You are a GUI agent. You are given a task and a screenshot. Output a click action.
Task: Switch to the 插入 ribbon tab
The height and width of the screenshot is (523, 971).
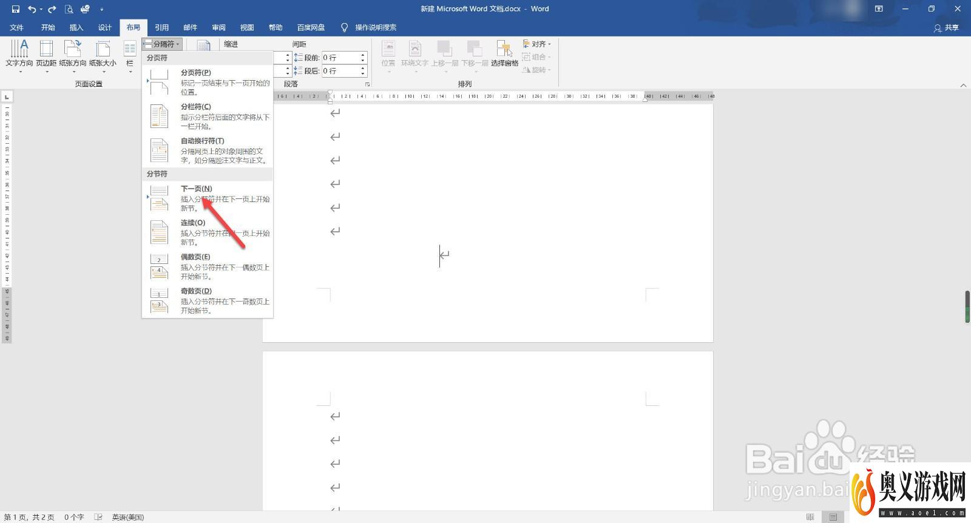coord(76,27)
